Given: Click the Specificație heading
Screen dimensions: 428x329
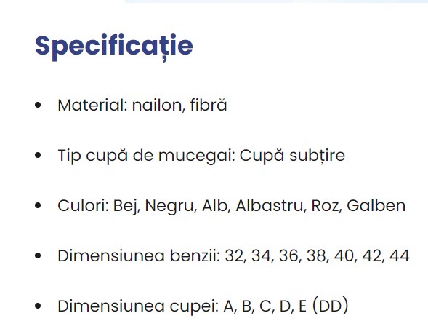Looking at the screenshot, I should click(114, 47).
